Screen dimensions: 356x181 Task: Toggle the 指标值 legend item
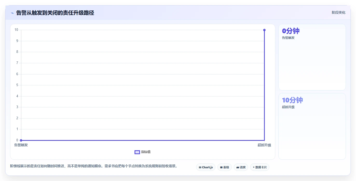click(142, 152)
